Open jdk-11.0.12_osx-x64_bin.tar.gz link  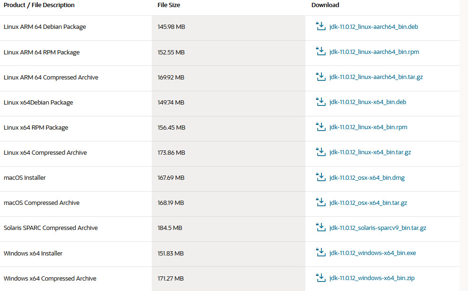click(368, 203)
